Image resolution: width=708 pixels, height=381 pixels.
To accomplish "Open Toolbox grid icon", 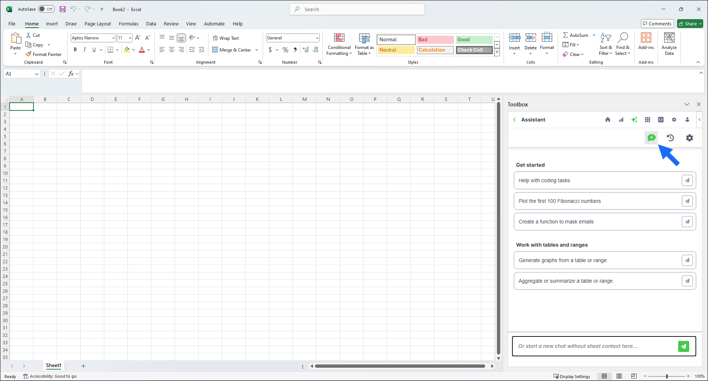I will (x=648, y=120).
